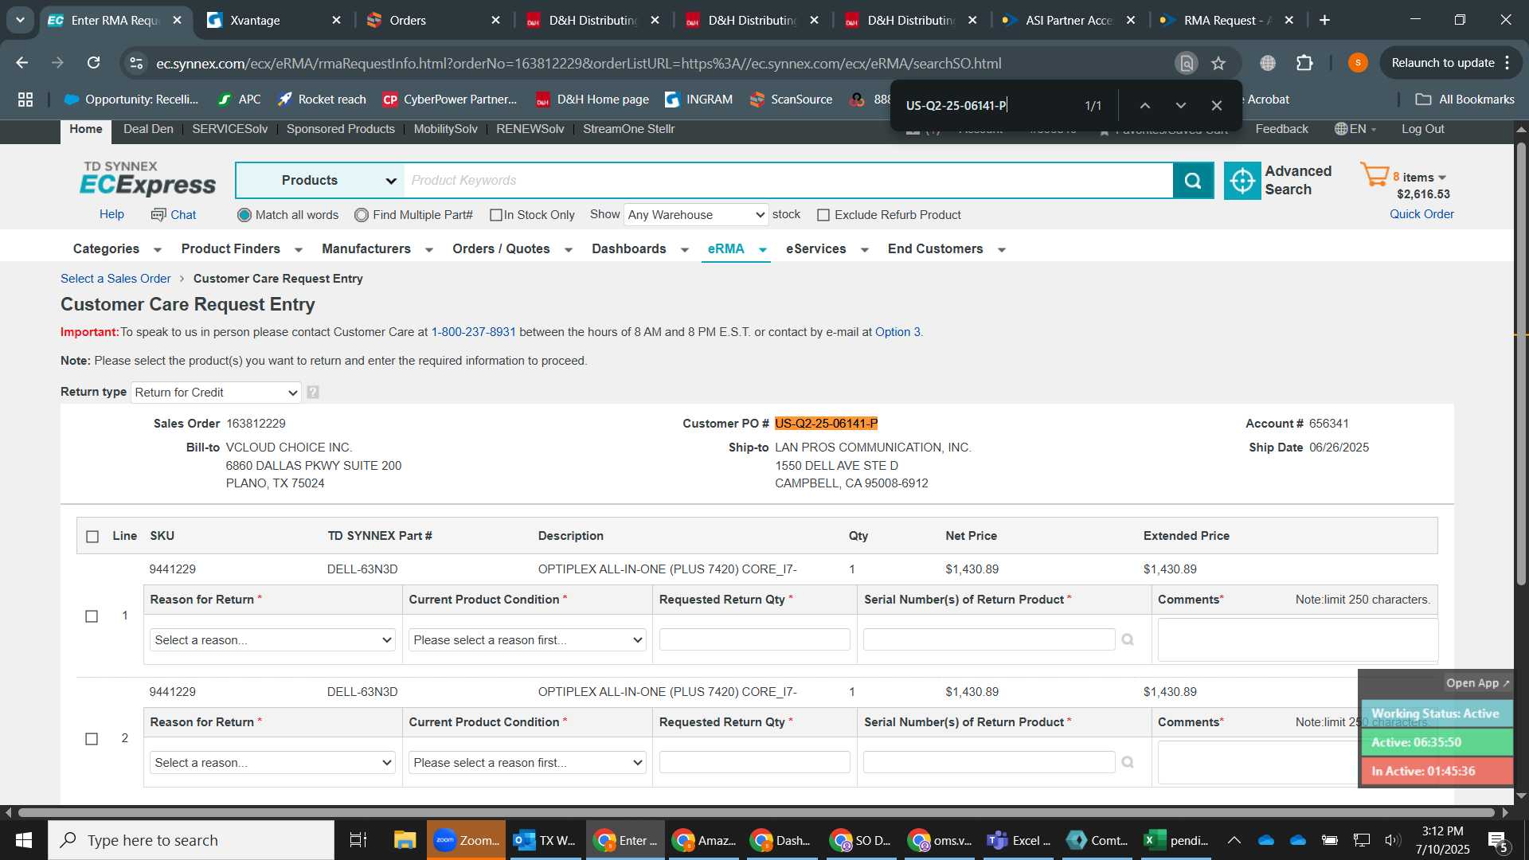The image size is (1529, 860).
Task: Open Outlook TX W... taskbar item
Action: click(545, 840)
